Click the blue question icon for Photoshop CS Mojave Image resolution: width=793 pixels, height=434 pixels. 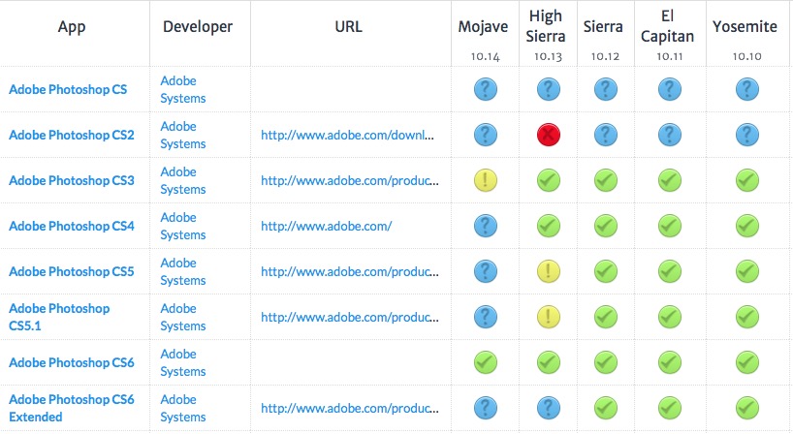pos(486,89)
